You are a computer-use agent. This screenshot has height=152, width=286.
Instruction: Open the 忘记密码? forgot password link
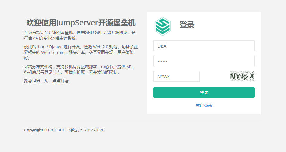coord(204,106)
